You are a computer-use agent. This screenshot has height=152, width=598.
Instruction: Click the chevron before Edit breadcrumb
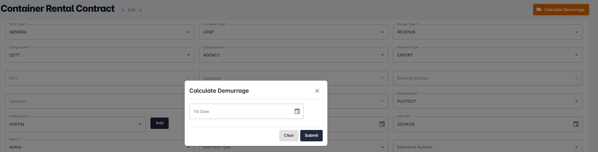(x=123, y=10)
